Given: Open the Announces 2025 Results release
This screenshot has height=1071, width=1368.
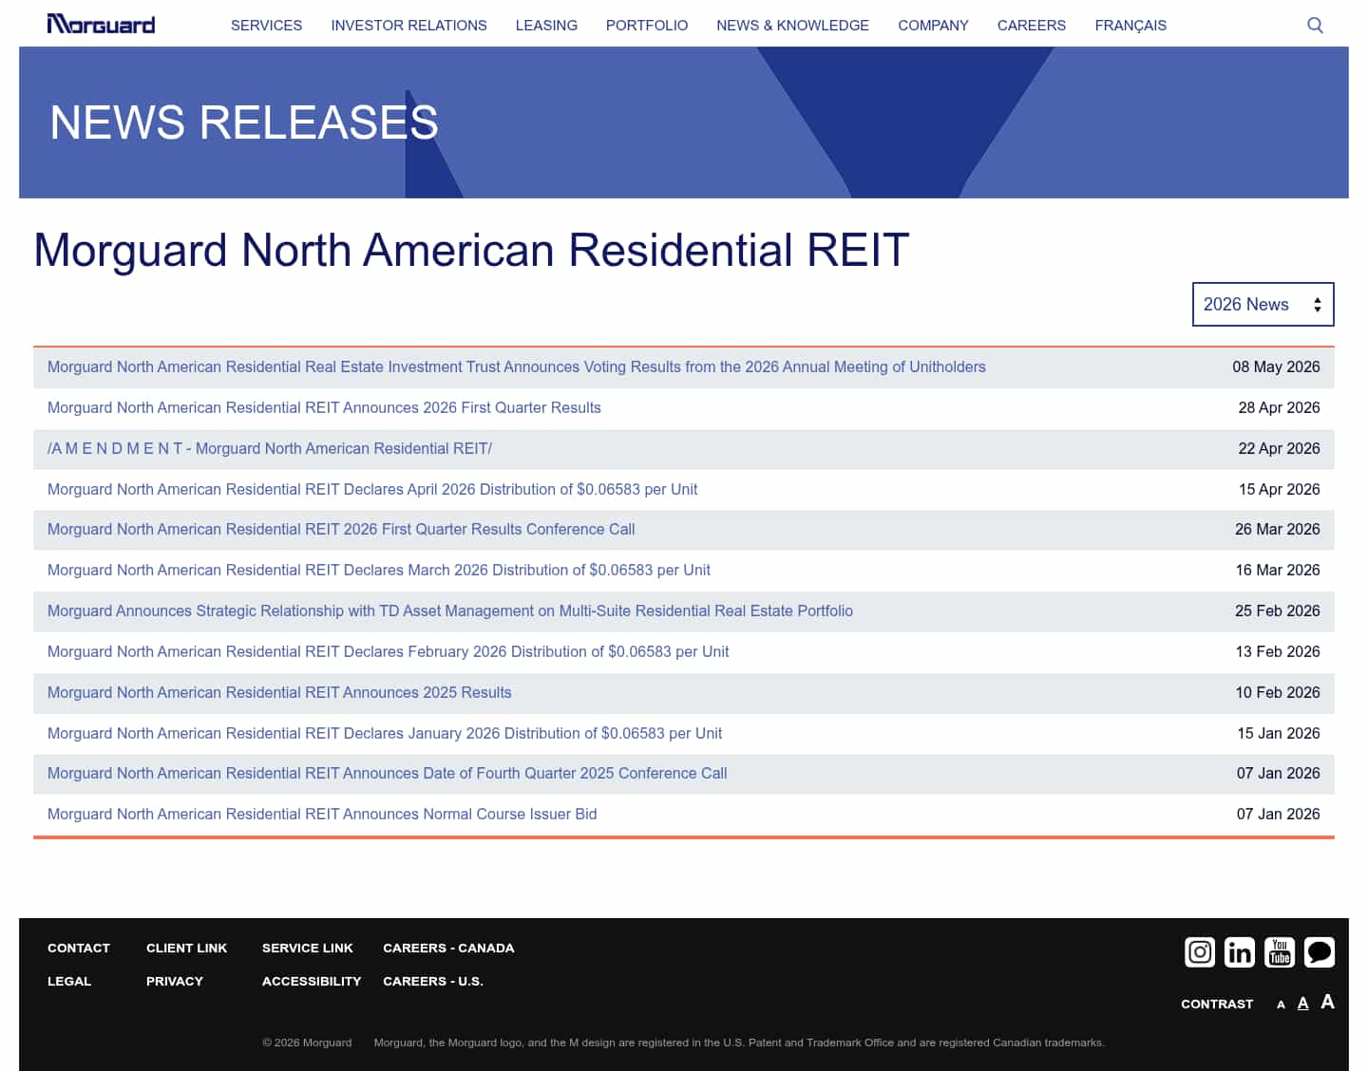Looking at the screenshot, I should click(279, 692).
